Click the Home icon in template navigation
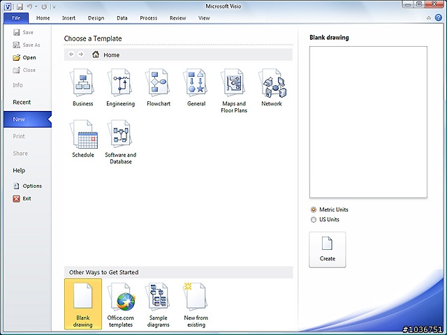Screen dimensions: 447x335 pos(96,54)
